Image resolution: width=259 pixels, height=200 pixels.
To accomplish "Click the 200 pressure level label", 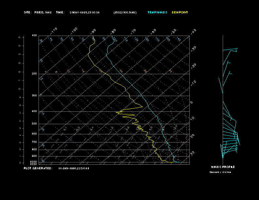I will (x=34, y=74).
